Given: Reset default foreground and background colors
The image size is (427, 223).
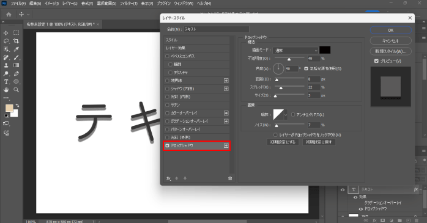Looking at the screenshot, I should (6, 115).
